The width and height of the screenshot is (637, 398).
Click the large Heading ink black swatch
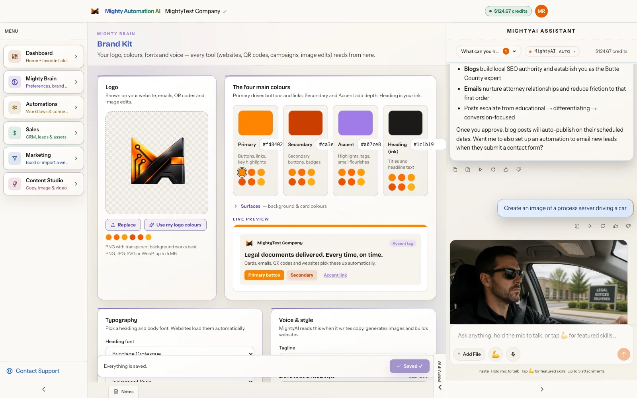click(x=405, y=123)
